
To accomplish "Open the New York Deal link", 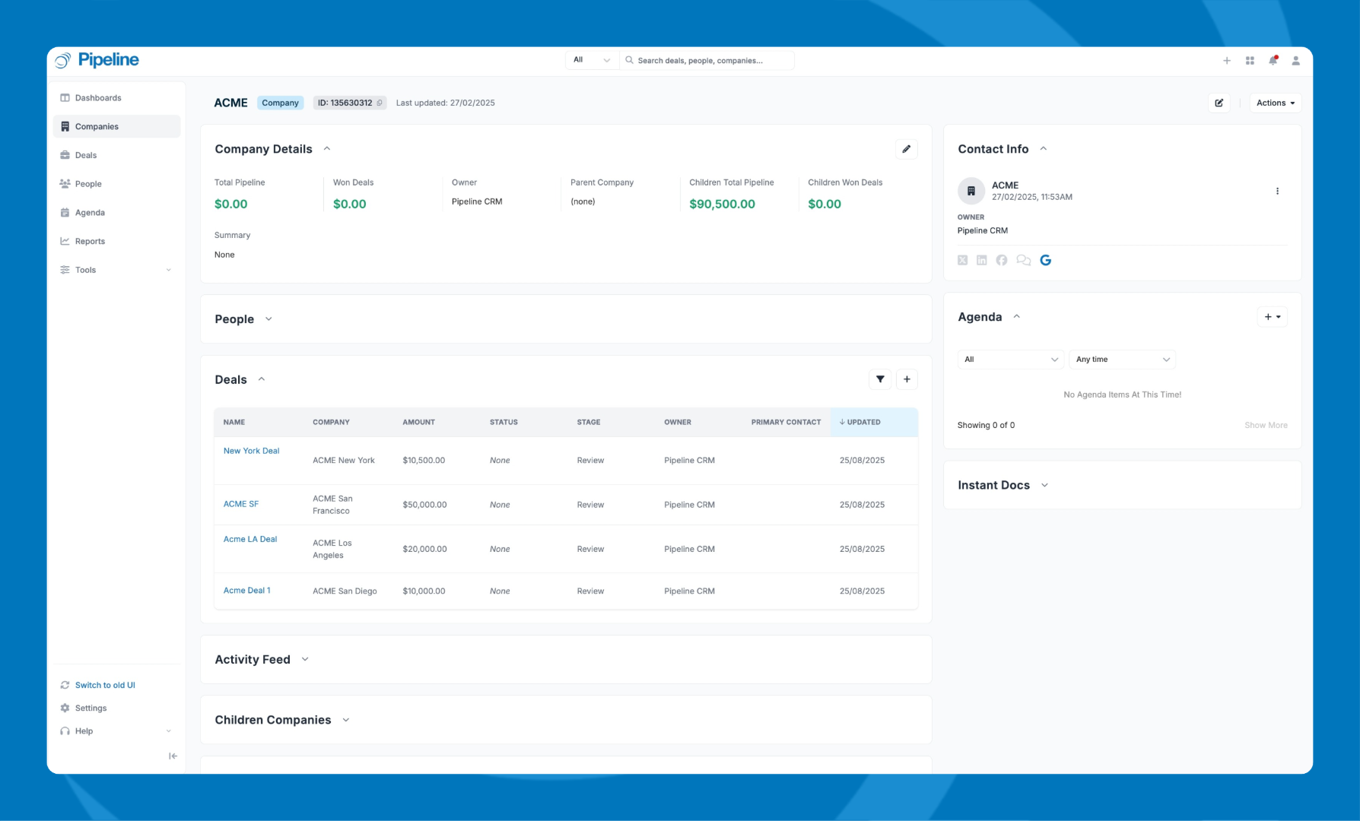I will click(x=251, y=451).
